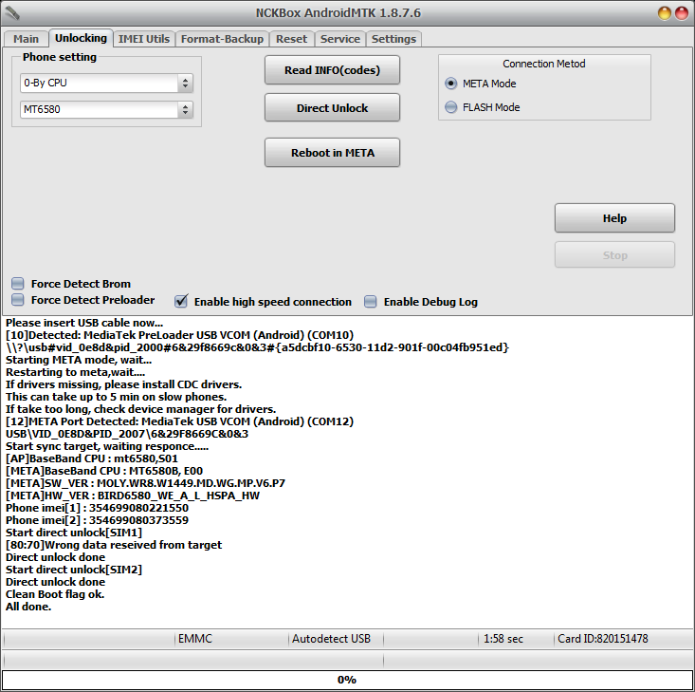The height and width of the screenshot is (692, 695).
Task: Switch to the Main tab
Action: pyautogui.click(x=26, y=39)
